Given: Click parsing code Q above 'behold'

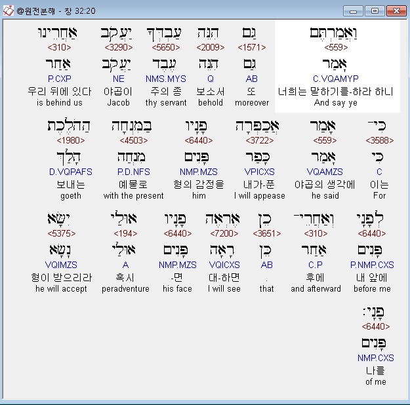Looking at the screenshot, I should coord(211,79).
